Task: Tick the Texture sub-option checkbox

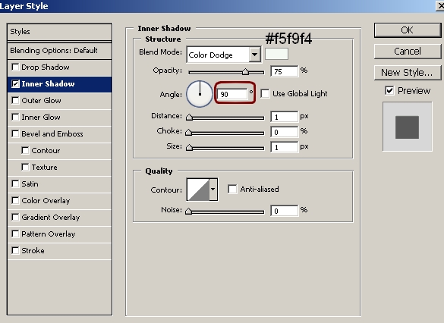Action: click(x=25, y=167)
